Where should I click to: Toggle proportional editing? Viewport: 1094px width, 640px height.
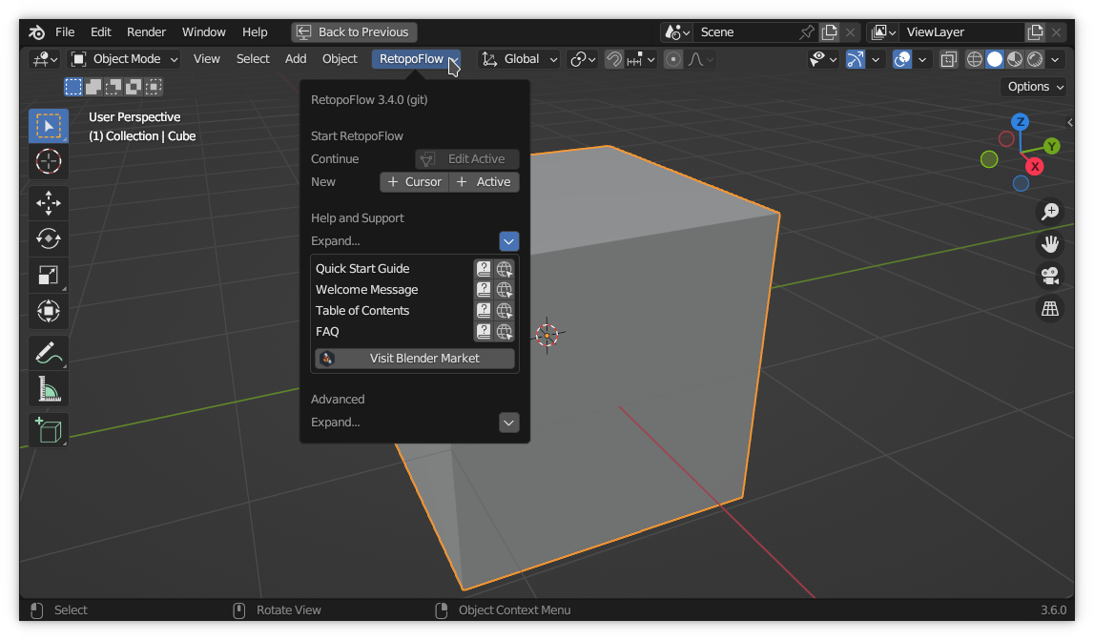tap(673, 59)
